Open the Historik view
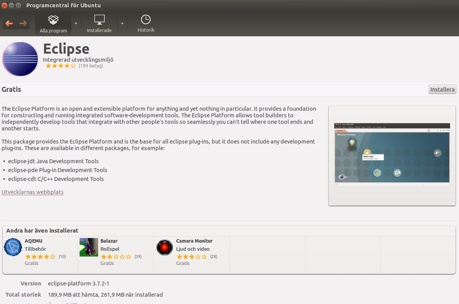Screen dimensions: 459x304 coord(146,24)
